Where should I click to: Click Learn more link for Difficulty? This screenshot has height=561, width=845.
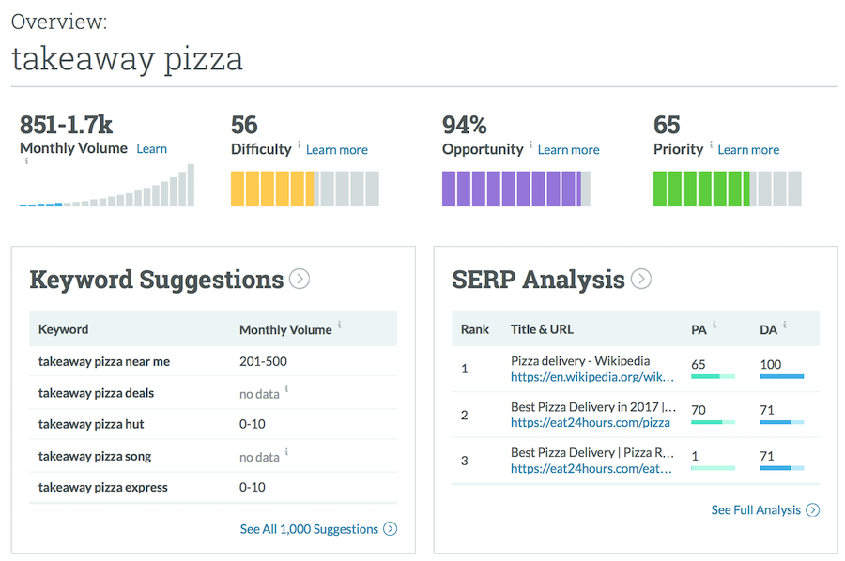click(336, 149)
